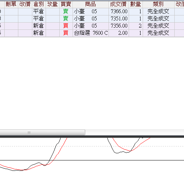Click the leftmost 改價 column header
This screenshot has width=184, height=173.
point(25,4)
